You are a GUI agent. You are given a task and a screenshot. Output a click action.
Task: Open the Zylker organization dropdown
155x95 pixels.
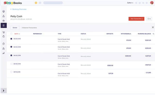pos(130,3)
